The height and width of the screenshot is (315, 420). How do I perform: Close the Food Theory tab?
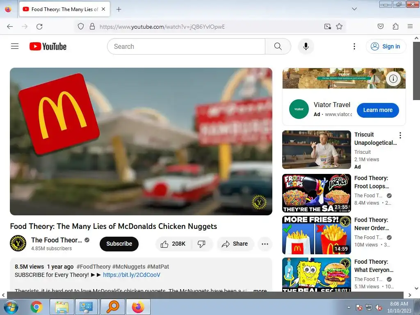point(103,9)
